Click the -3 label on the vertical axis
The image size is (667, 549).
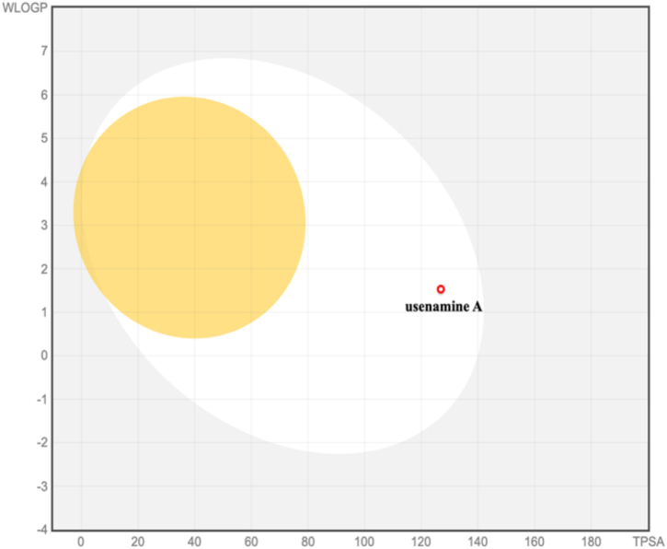pyautogui.click(x=40, y=486)
